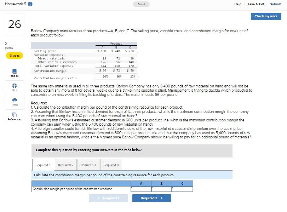Click the input cell for product C
The image size is (287, 212).
point(182,189)
